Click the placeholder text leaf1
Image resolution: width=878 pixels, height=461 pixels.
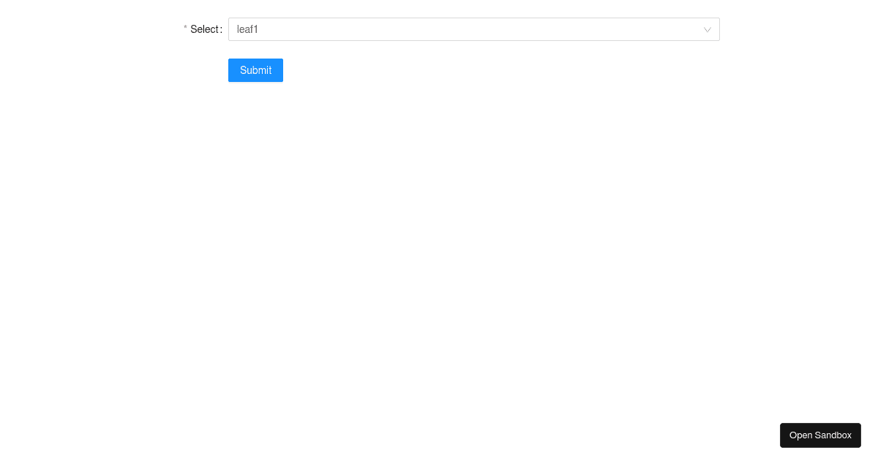coord(247,29)
